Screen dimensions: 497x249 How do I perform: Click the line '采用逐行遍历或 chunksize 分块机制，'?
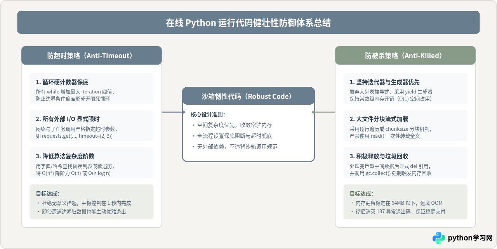tap(391, 129)
